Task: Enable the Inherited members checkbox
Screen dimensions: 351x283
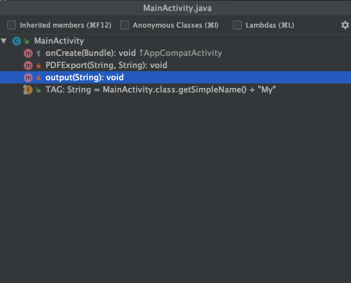Action: tap(12, 25)
